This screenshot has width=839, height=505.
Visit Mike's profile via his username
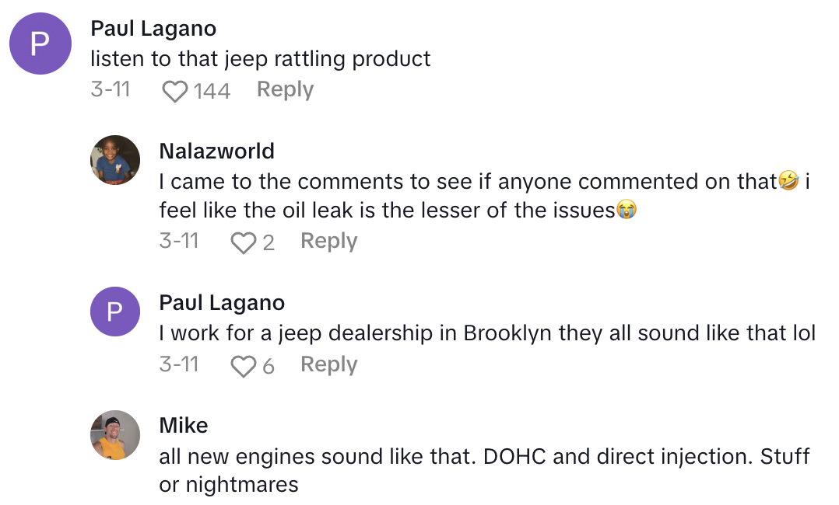[x=184, y=426]
